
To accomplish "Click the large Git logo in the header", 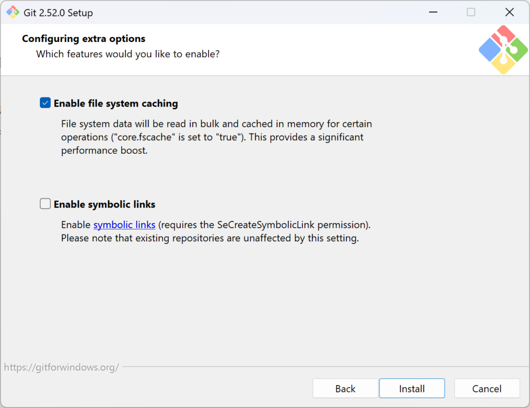I will (503, 50).
